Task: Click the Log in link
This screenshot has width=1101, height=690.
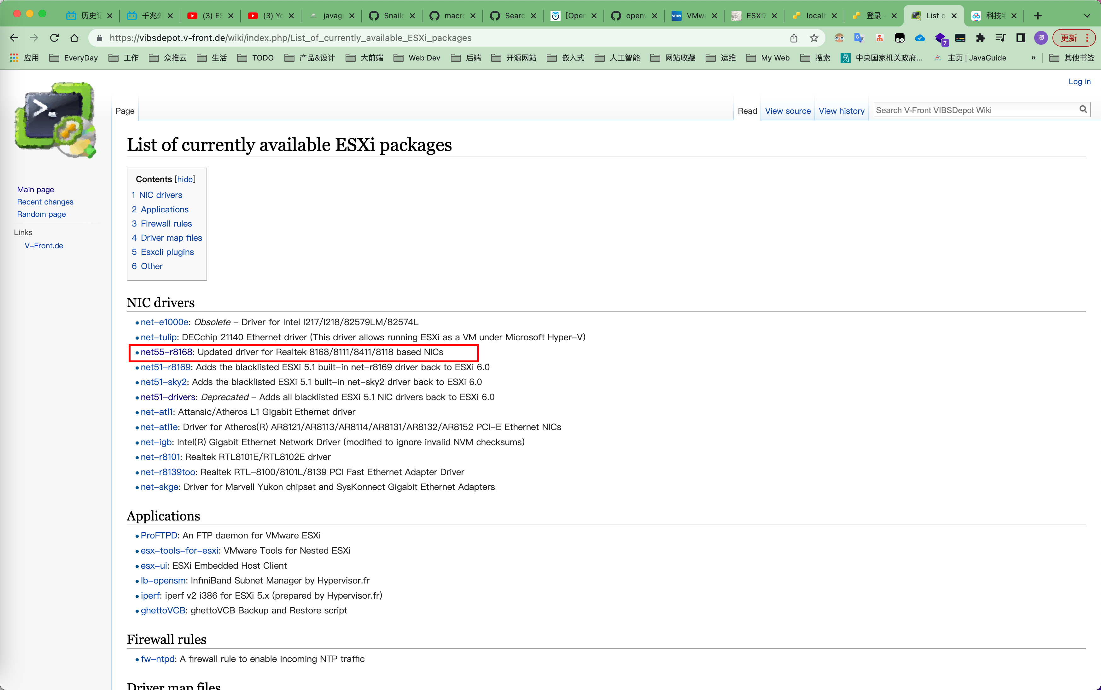Action: [1079, 82]
